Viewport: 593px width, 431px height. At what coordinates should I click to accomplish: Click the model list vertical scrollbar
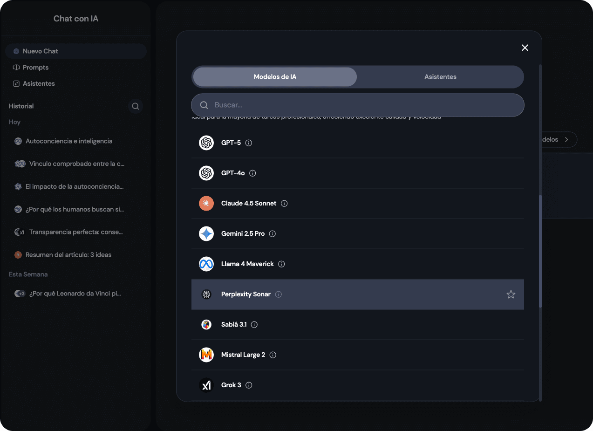(x=540, y=251)
